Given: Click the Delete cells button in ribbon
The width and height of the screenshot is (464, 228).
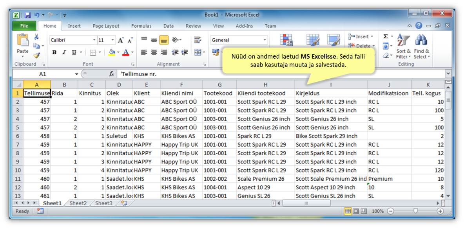Looking at the screenshot, I should click(361, 46).
